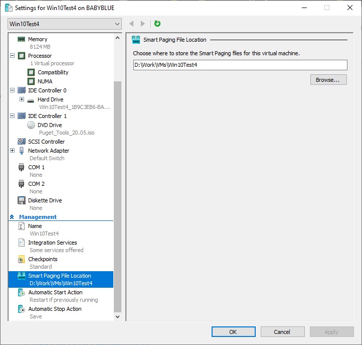Expand the Network Adapter node

point(13,151)
